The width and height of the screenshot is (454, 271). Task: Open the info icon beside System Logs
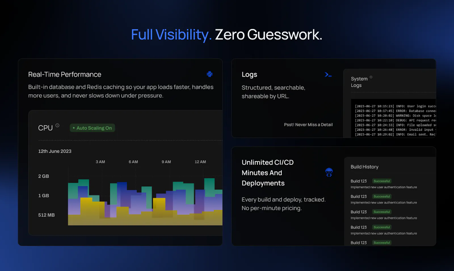(371, 77)
